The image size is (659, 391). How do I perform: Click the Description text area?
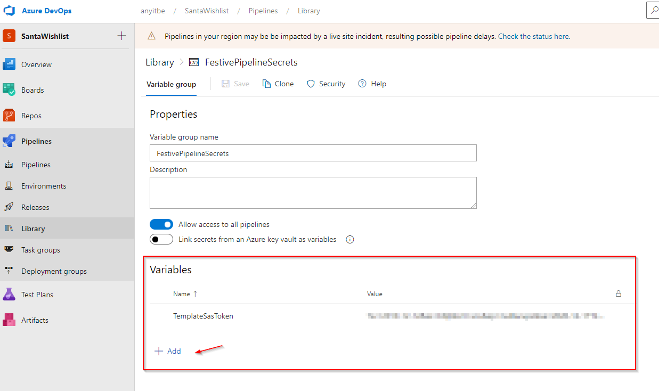tap(313, 193)
